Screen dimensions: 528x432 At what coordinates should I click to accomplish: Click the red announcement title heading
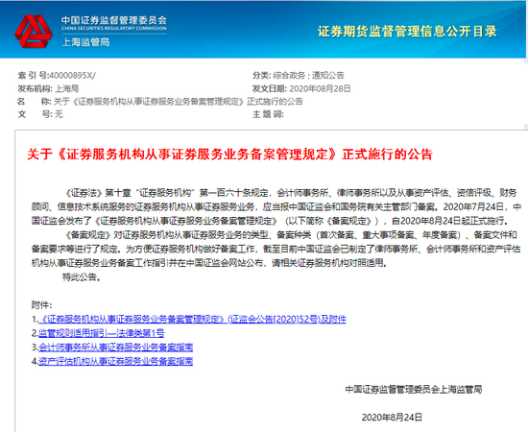[x=229, y=155]
